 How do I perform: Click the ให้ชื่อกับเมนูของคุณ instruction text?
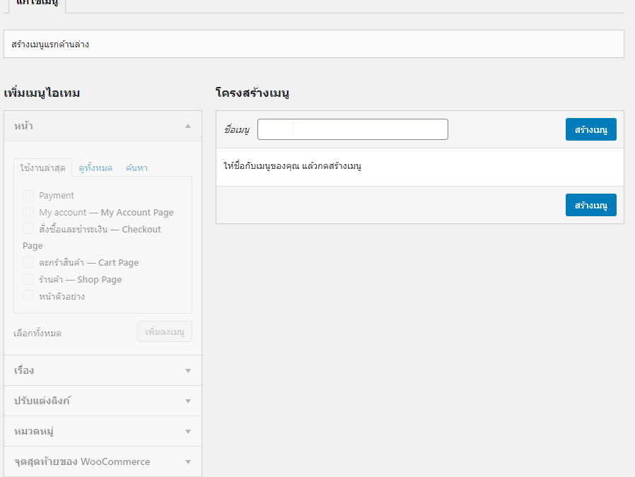pos(292,166)
